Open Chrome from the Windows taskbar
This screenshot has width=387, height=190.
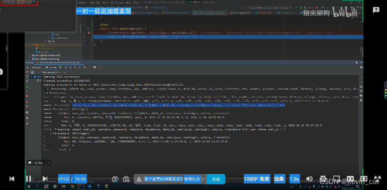click(x=72, y=186)
